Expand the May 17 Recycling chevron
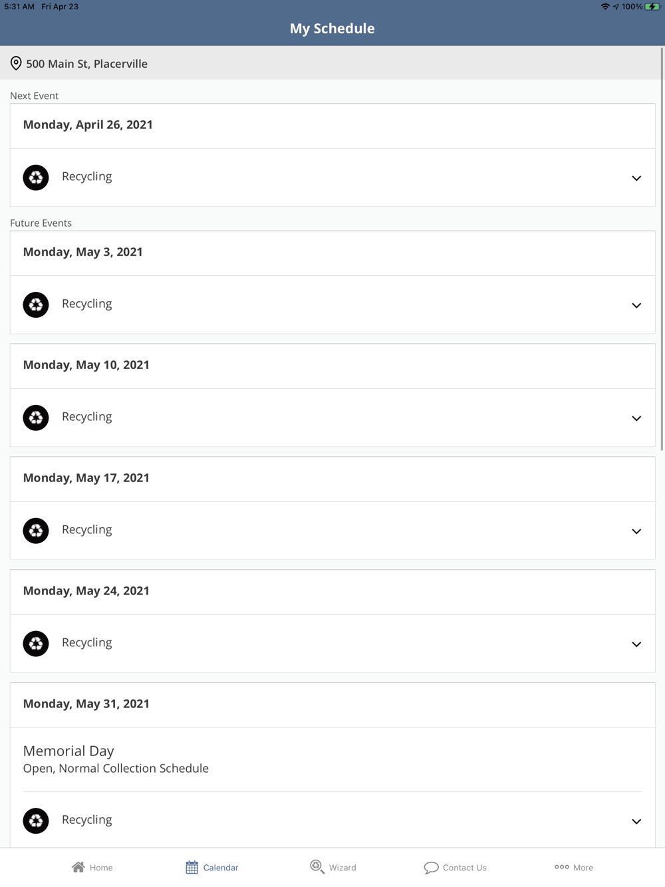The image size is (665, 887). coord(636,531)
